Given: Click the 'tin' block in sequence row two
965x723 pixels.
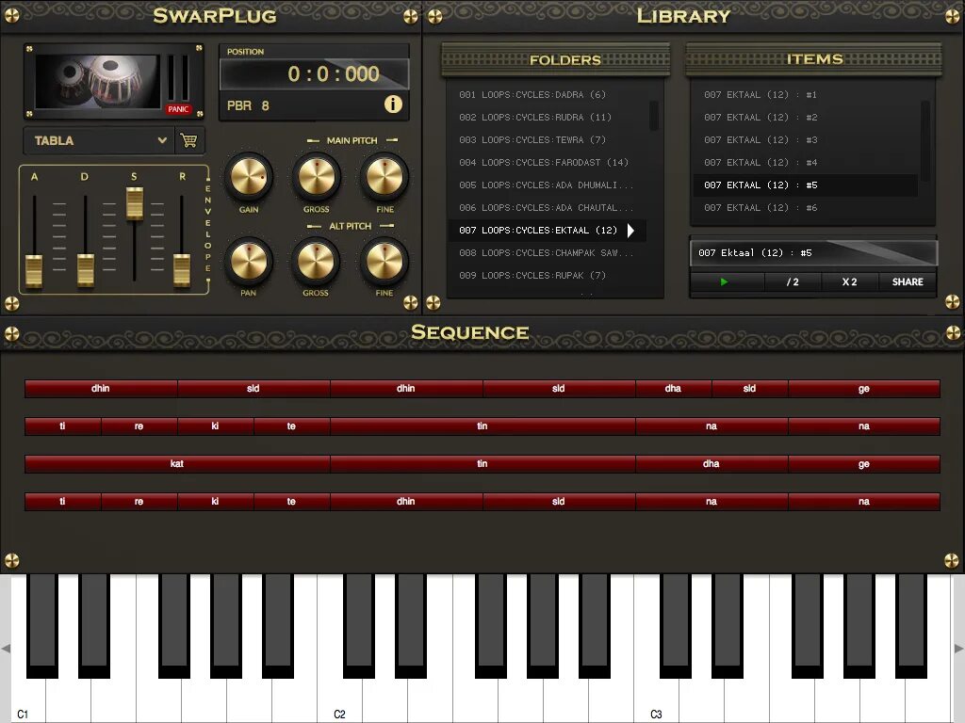Looking at the screenshot, I should (482, 426).
